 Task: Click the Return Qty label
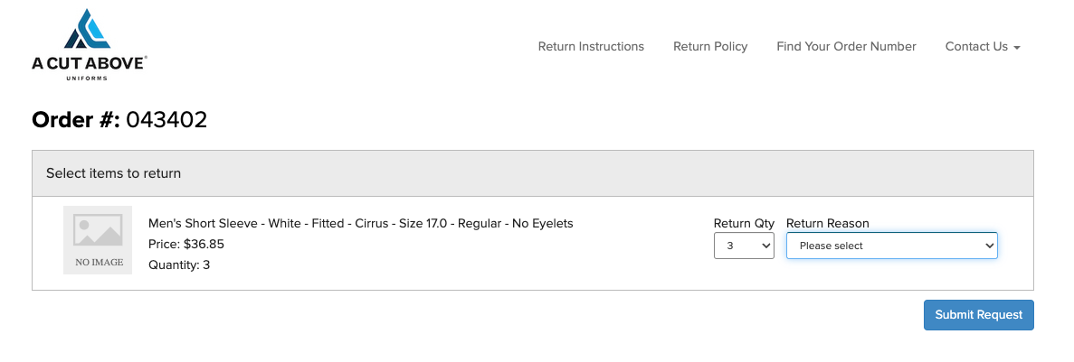(x=744, y=223)
